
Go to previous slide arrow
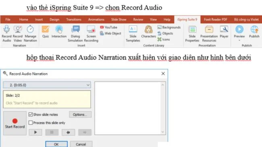[x=68, y=132]
